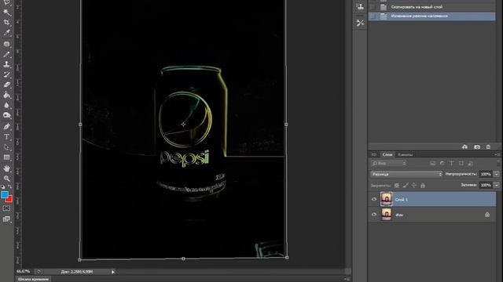503x282 pixels.
Task: Select the Eyedropper tool
Action: (6, 33)
